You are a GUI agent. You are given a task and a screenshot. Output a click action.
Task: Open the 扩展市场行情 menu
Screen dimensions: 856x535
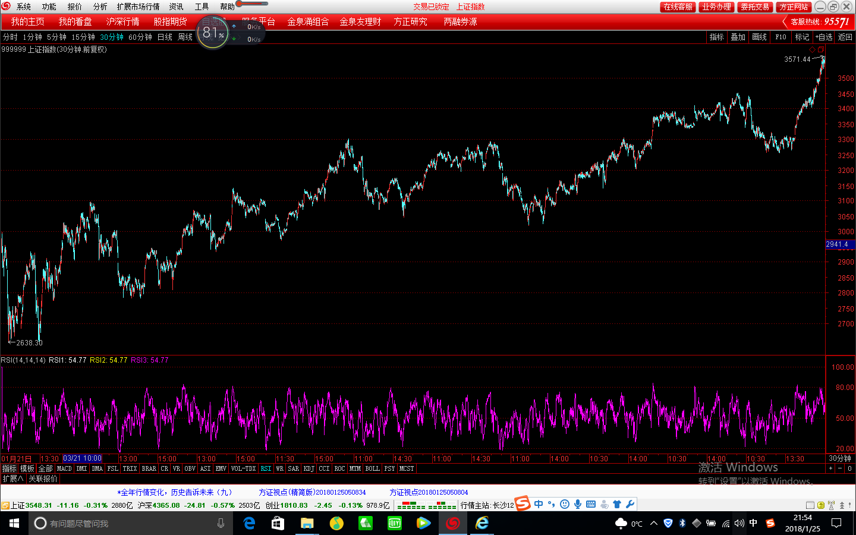[x=138, y=7]
